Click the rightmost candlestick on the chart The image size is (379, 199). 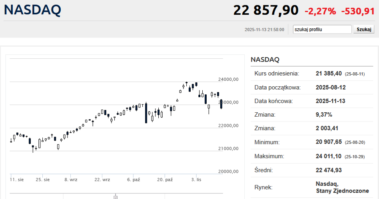click(x=221, y=103)
